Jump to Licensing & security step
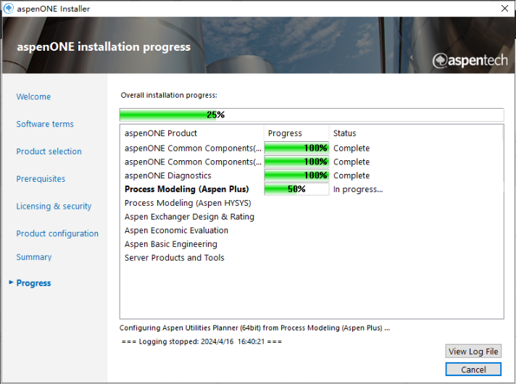 [x=54, y=206]
